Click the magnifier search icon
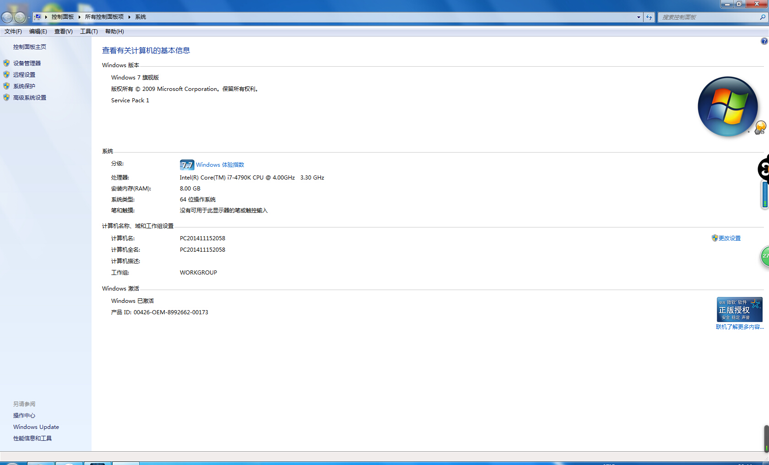 763,17
